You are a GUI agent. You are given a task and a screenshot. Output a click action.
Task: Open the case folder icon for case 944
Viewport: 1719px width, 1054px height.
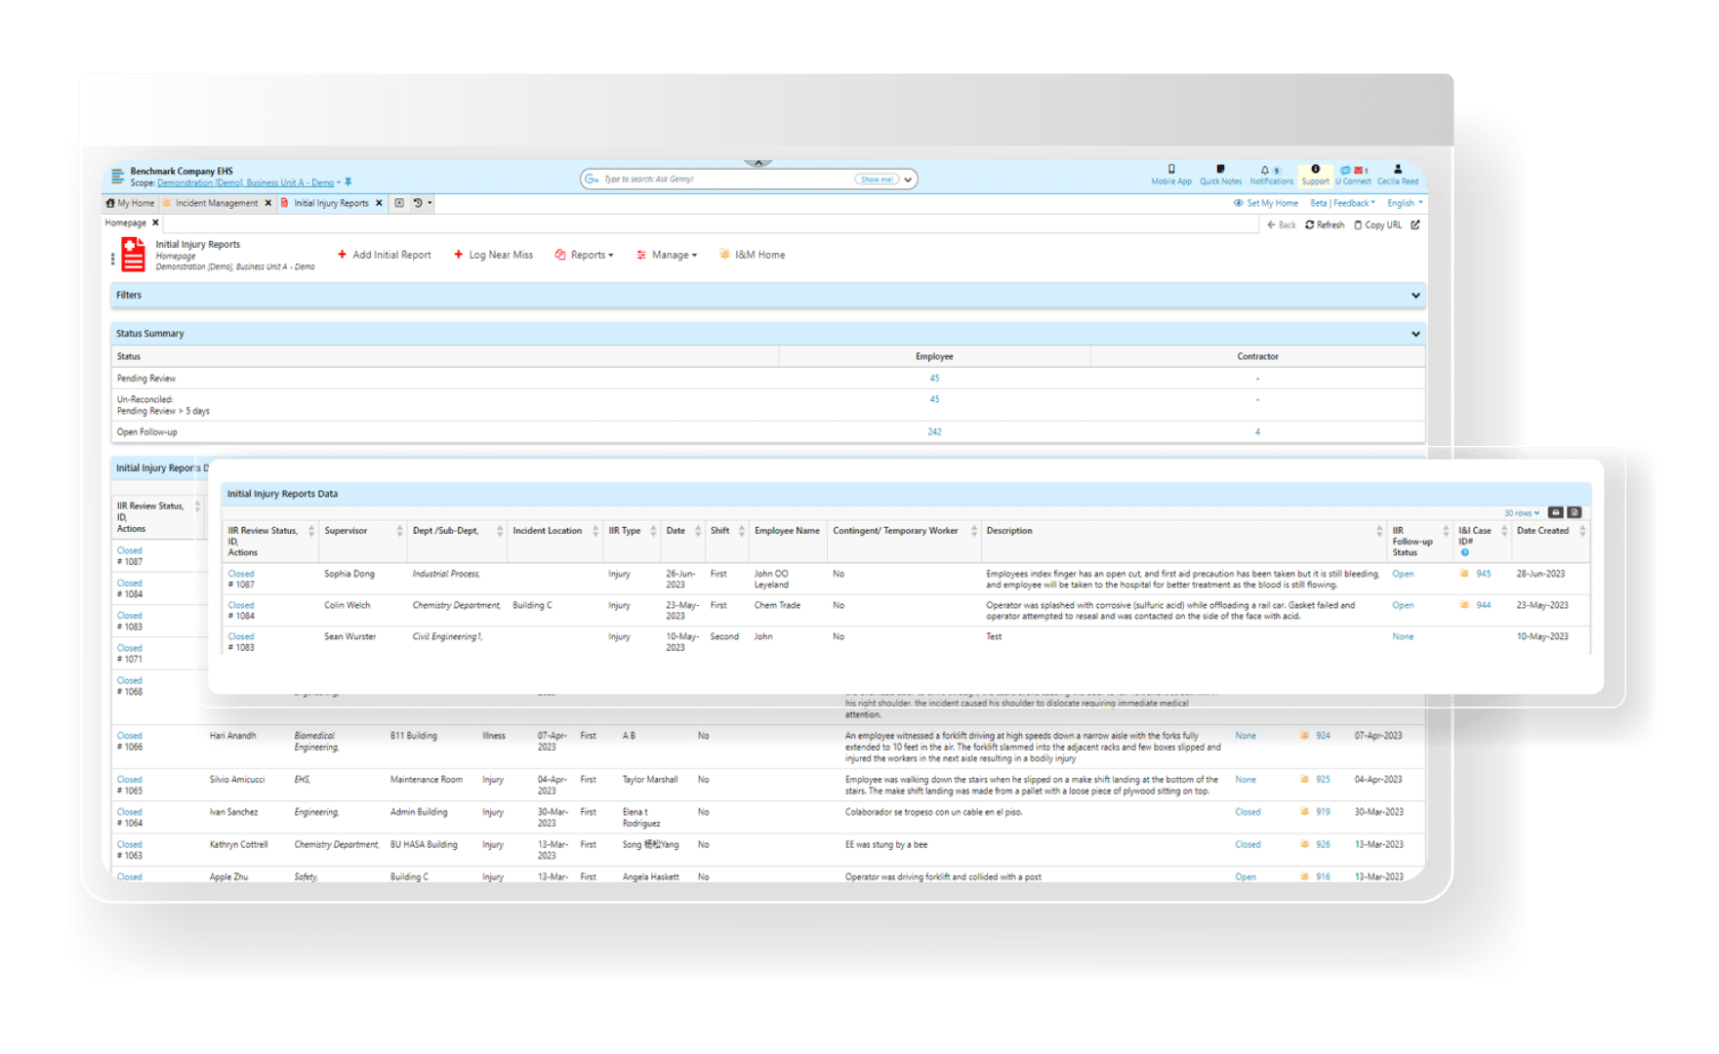[1464, 605]
